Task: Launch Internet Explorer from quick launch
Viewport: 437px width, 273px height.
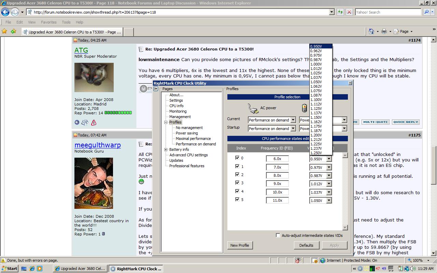Action: tap(32, 269)
